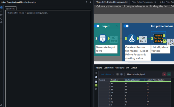Click the 'Generate input rows' annotation
Image resolution: width=174 pixels, height=107 pixels.
coord(106,49)
